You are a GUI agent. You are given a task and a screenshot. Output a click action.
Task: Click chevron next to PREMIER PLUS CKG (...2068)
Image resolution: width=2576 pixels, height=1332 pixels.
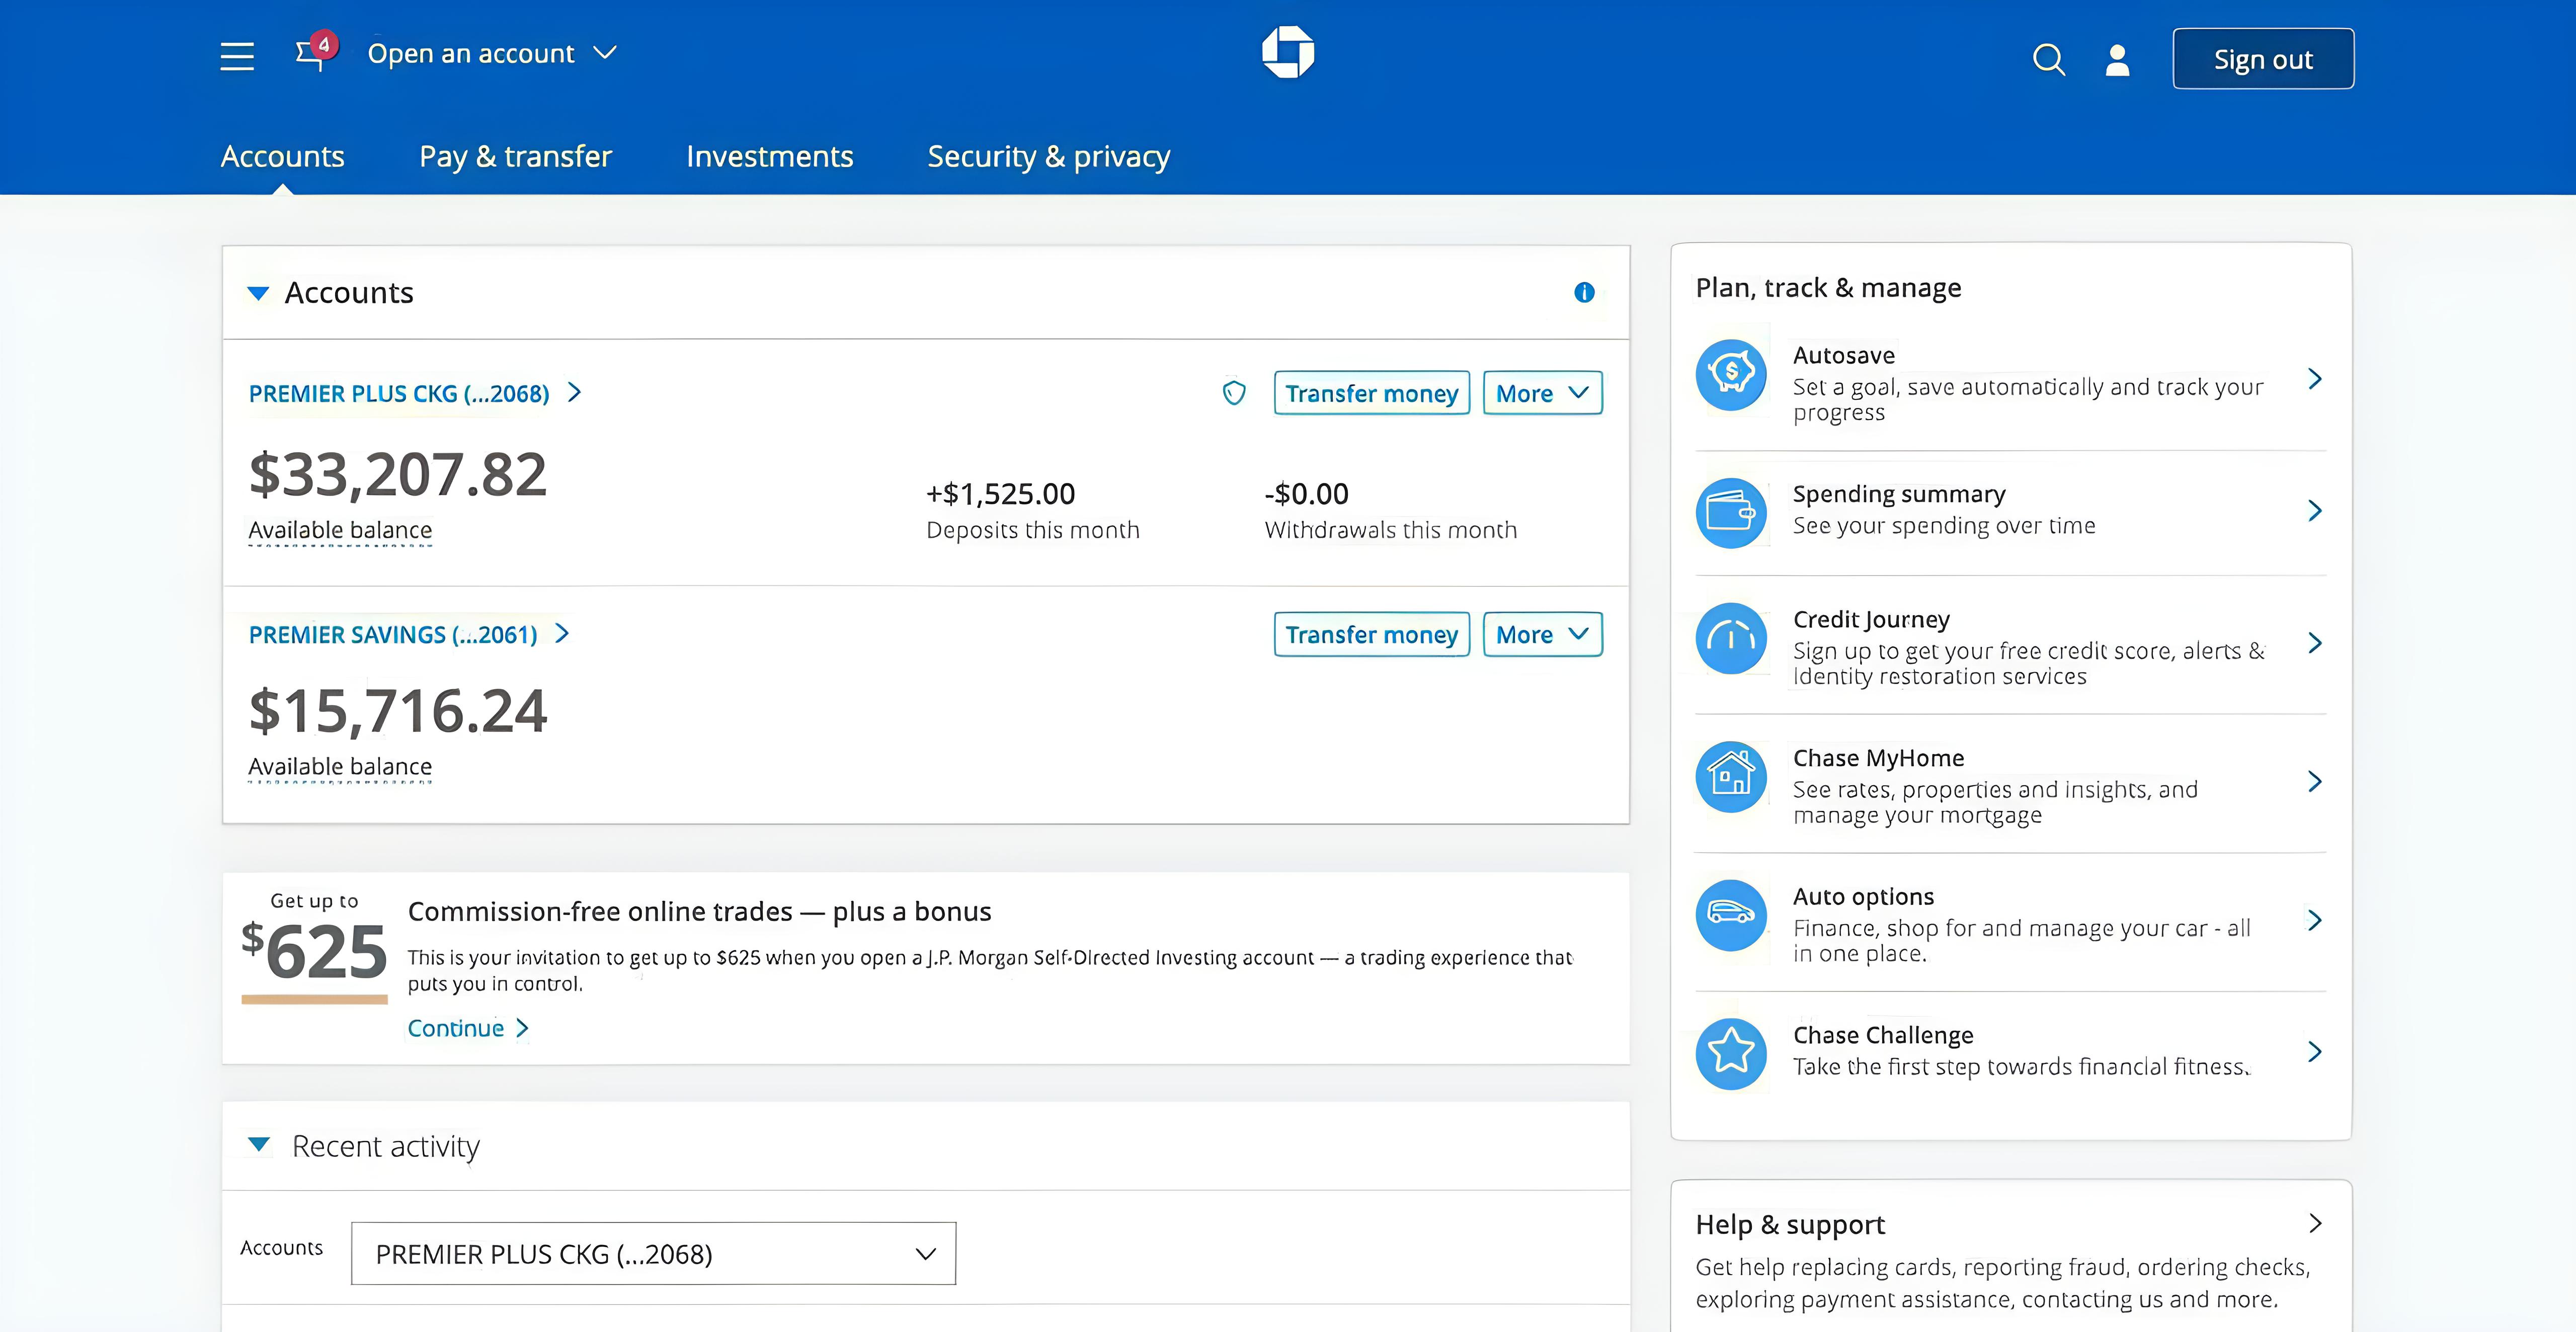click(574, 392)
